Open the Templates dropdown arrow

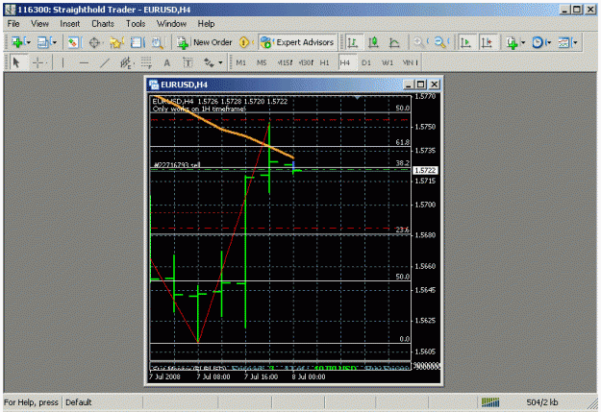(574, 42)
